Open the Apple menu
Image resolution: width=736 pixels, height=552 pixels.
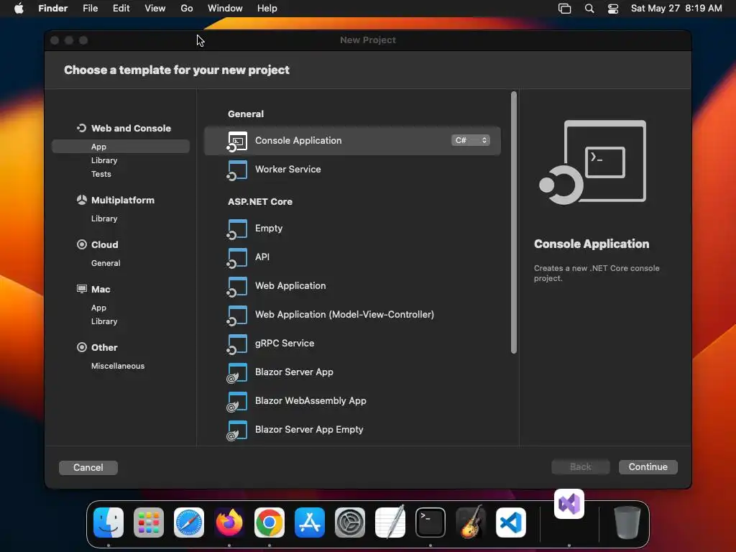[19, 9]
